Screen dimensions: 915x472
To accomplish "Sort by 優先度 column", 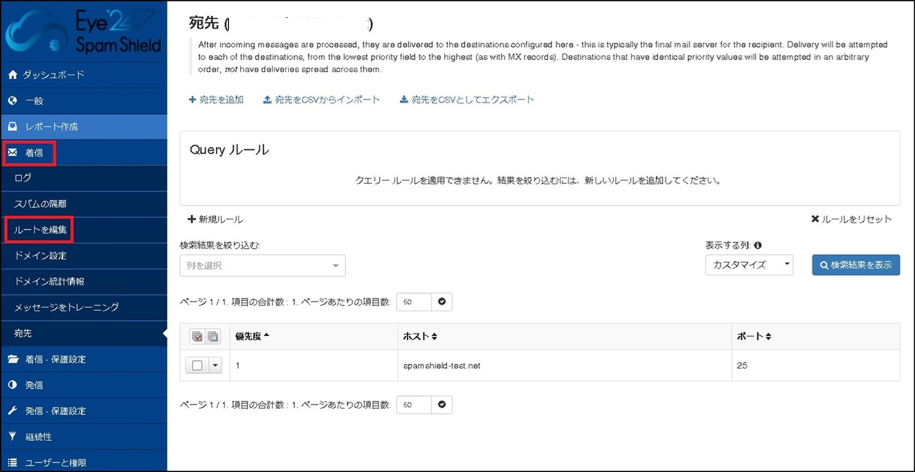I will [x=252, y=336].
